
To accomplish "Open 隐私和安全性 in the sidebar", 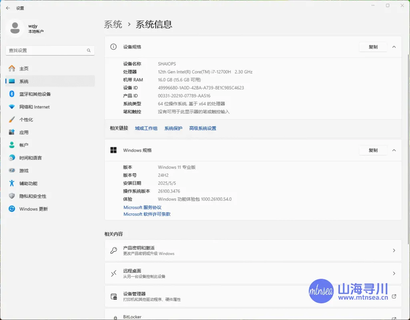I will pos(50,196).
